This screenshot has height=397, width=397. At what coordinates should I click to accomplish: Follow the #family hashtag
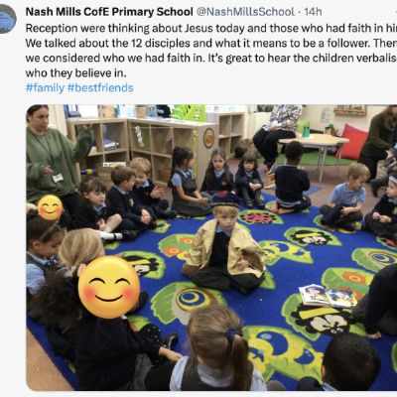[45, 88]
